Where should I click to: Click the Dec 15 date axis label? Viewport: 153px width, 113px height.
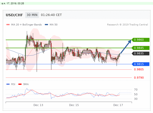click(74, 105)
